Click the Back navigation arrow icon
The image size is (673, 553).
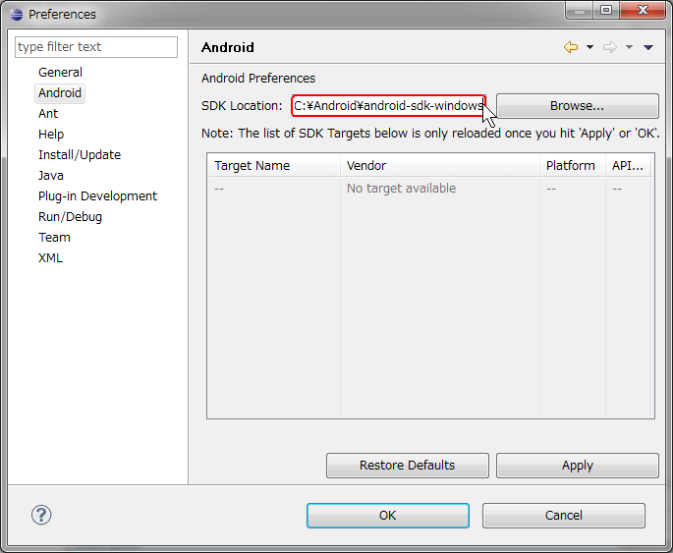pos(571,47)
